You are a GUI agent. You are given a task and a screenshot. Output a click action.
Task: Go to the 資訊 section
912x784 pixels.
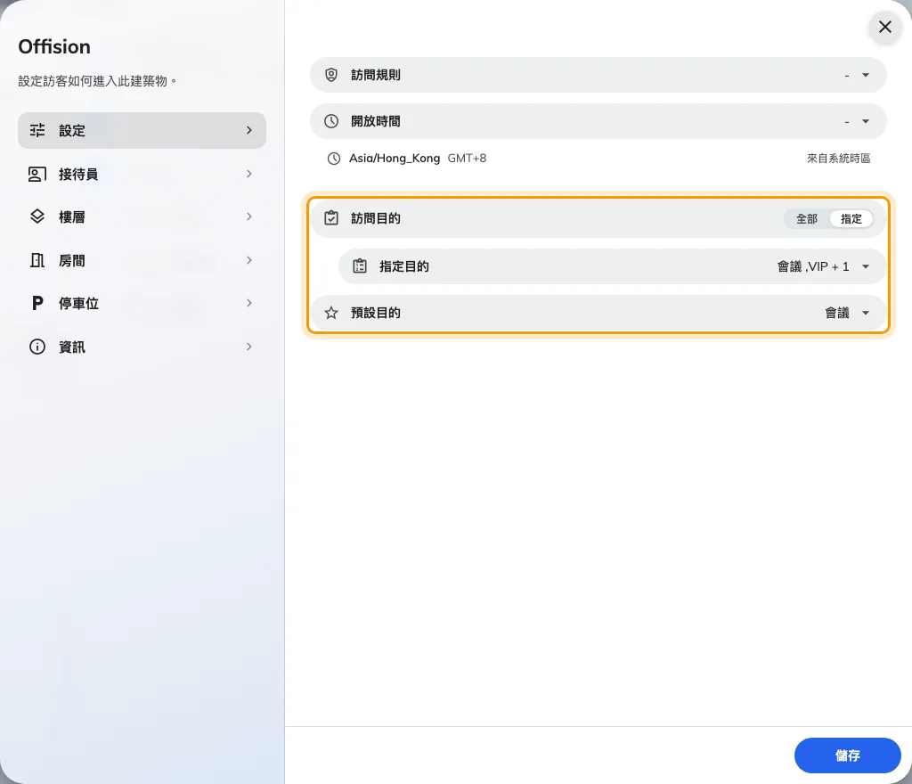coord(142,347)
